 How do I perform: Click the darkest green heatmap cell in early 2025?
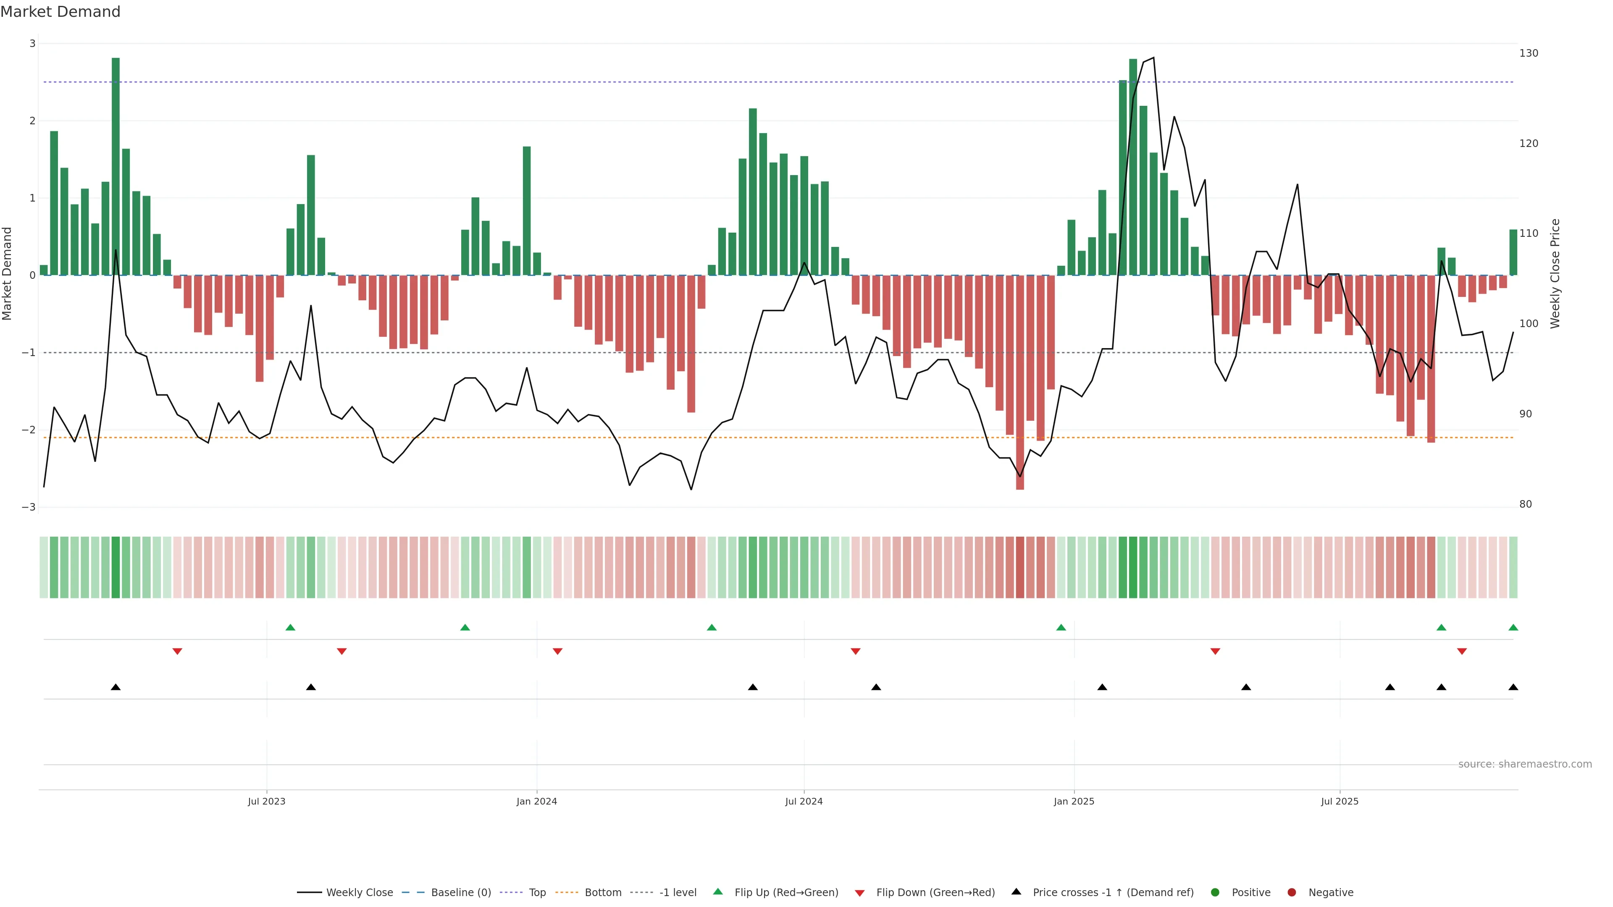click(x=1133, y=567)
